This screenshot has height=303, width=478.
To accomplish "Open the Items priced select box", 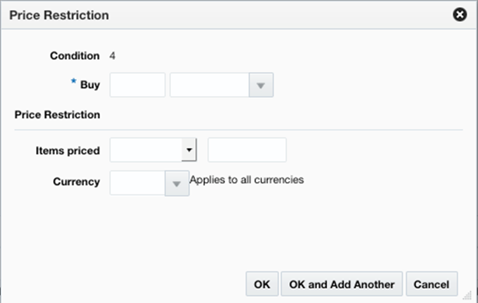I will pyautogui.click(x=147, y=150).
